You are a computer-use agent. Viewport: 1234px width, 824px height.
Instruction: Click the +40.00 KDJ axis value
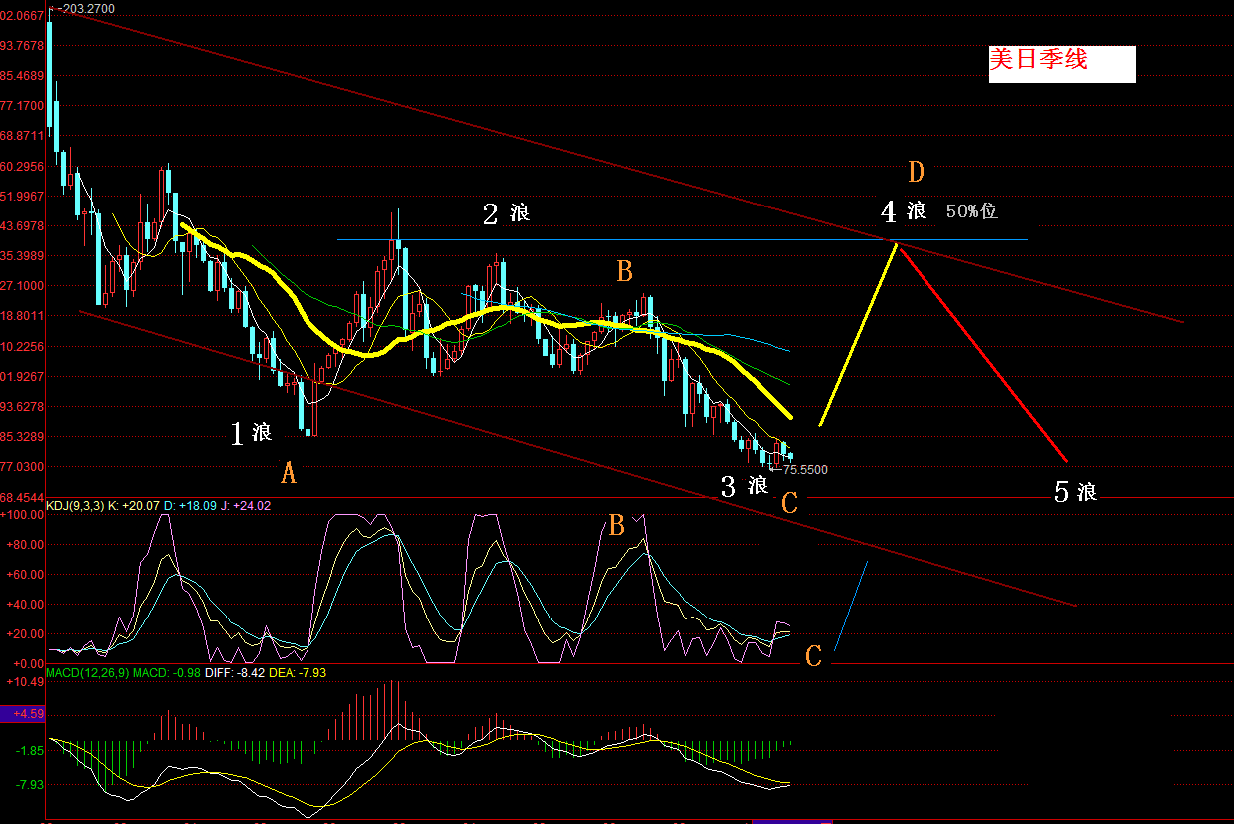[24, 605]
